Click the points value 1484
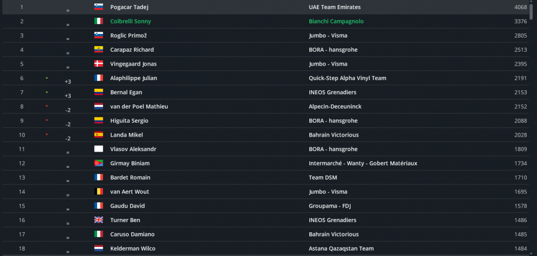537x256 pixels. click(x=520, y=248)
